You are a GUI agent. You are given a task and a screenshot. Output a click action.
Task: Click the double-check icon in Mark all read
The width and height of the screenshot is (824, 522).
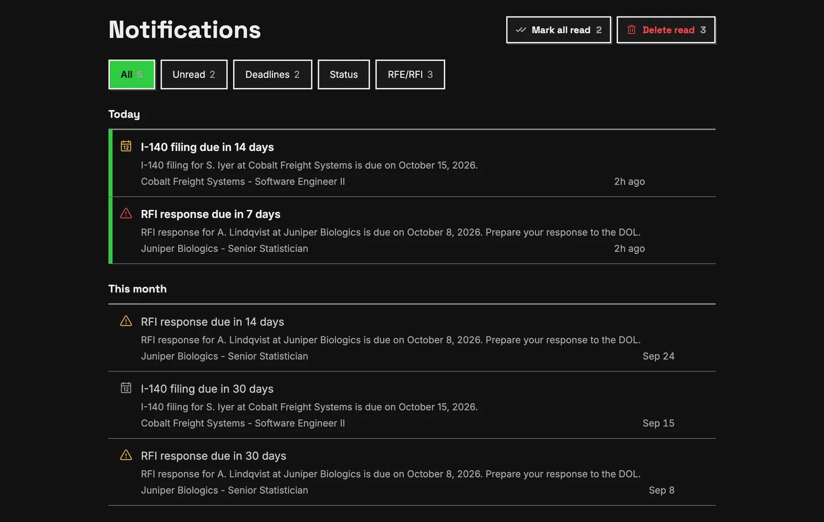[521, 30]
